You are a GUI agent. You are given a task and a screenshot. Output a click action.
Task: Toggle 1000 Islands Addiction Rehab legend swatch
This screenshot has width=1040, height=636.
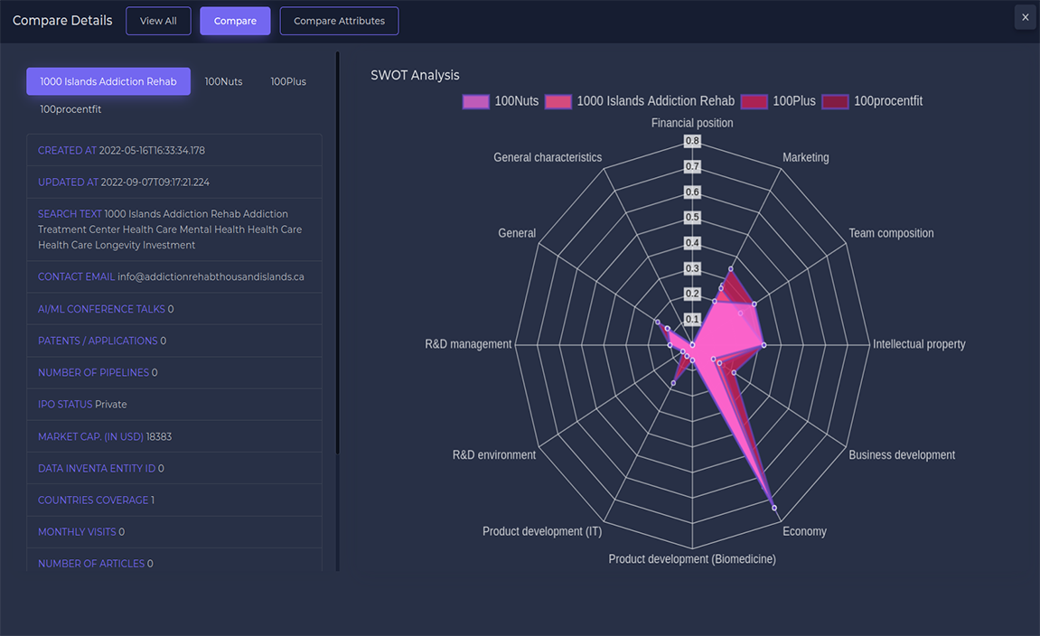[557, 101]
